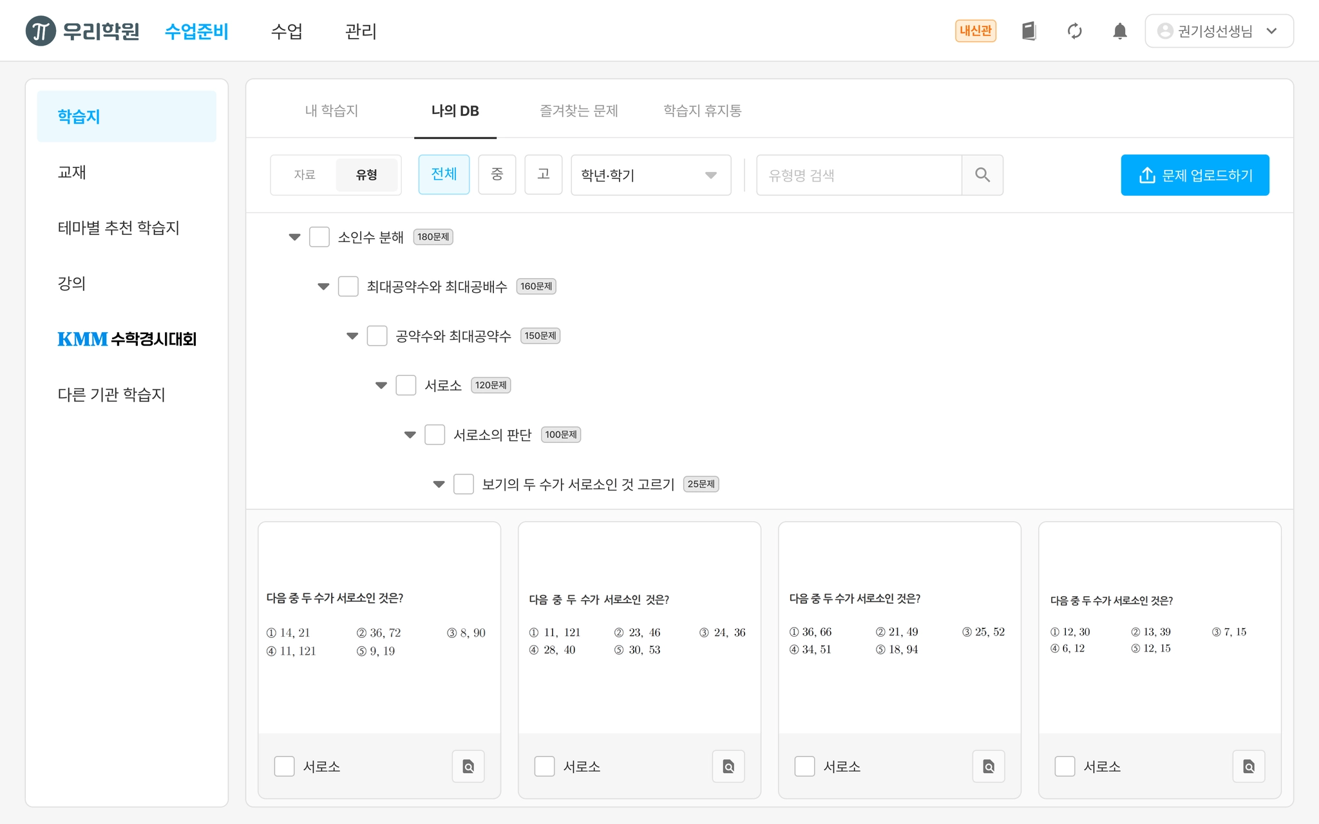Open second problem thumbnail with 11, 121
Image resolution: width=1319 pixels, height=824 pixels.
(640, 628)
